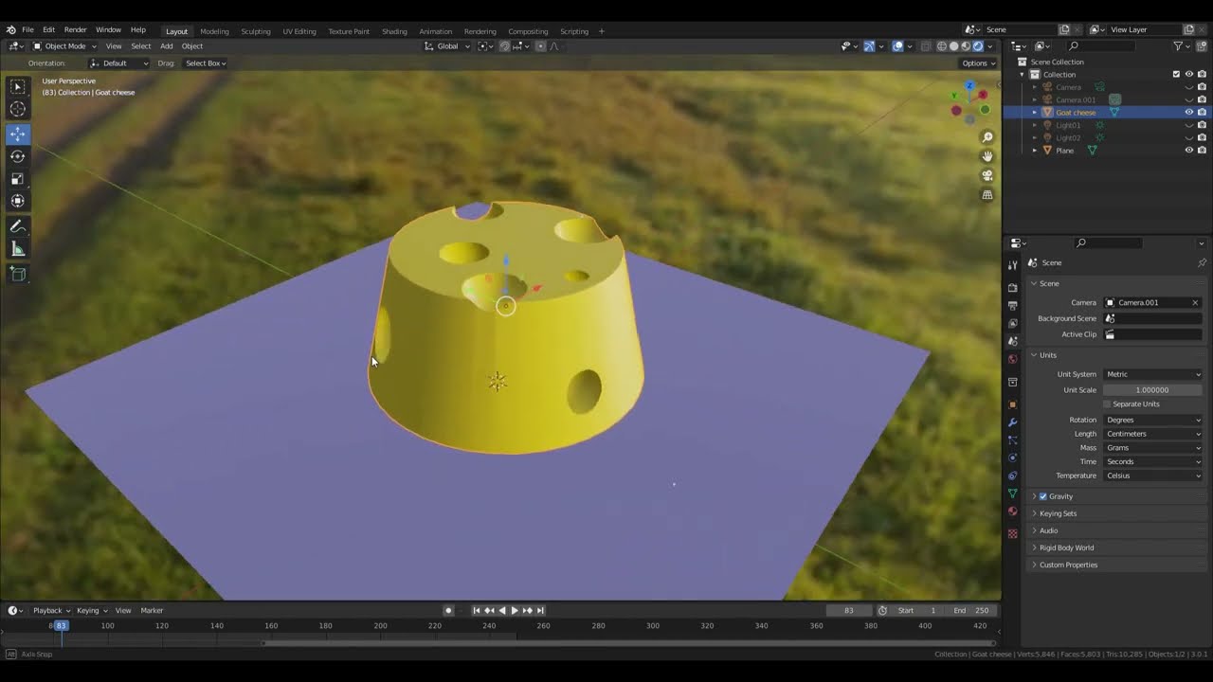Click the viewport zoom magnifier icon
The image size is (1213, 682).
point(987,137)
